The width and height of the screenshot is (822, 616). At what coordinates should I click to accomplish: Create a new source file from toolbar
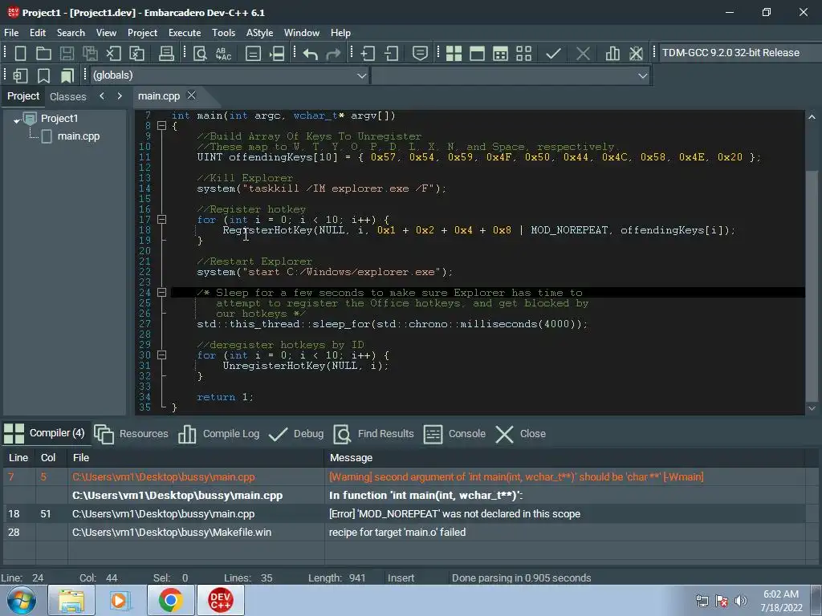coord(20,54)
